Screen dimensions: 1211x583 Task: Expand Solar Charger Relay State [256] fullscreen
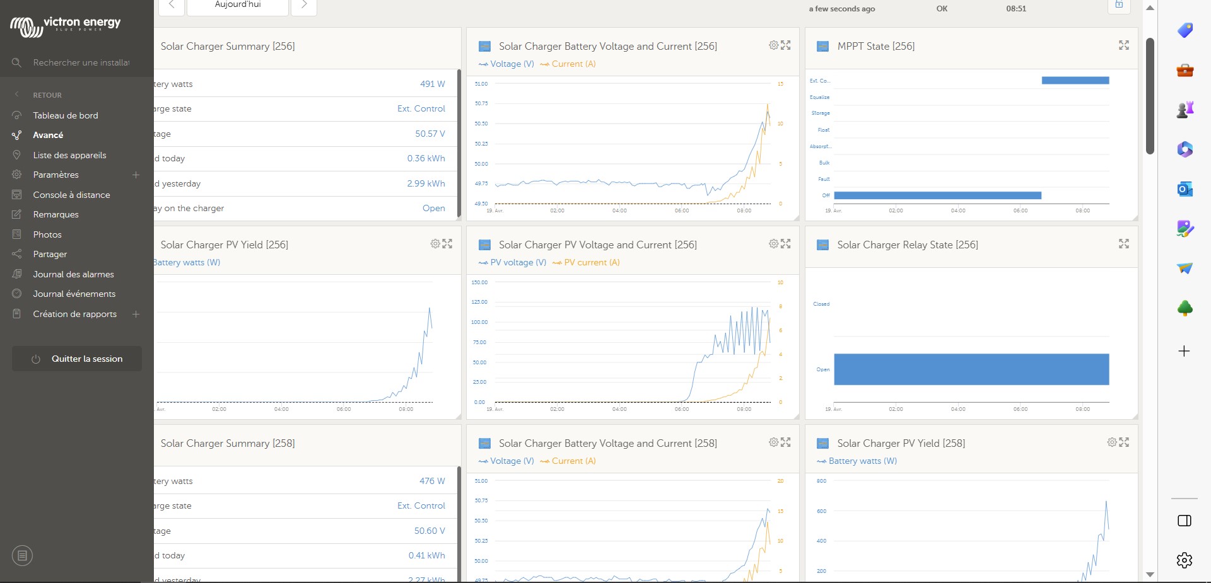[1123, 244]
